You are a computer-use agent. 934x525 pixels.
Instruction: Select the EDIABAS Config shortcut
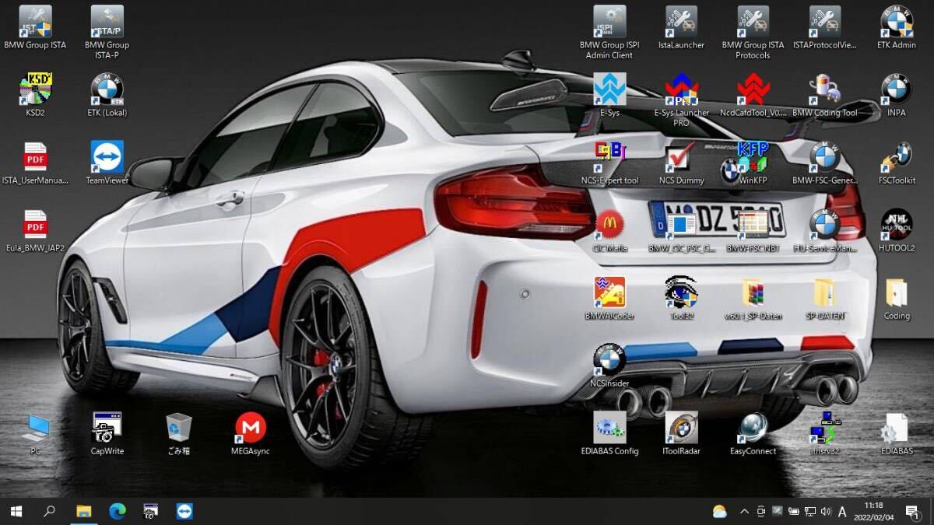(x=609, y=429)
